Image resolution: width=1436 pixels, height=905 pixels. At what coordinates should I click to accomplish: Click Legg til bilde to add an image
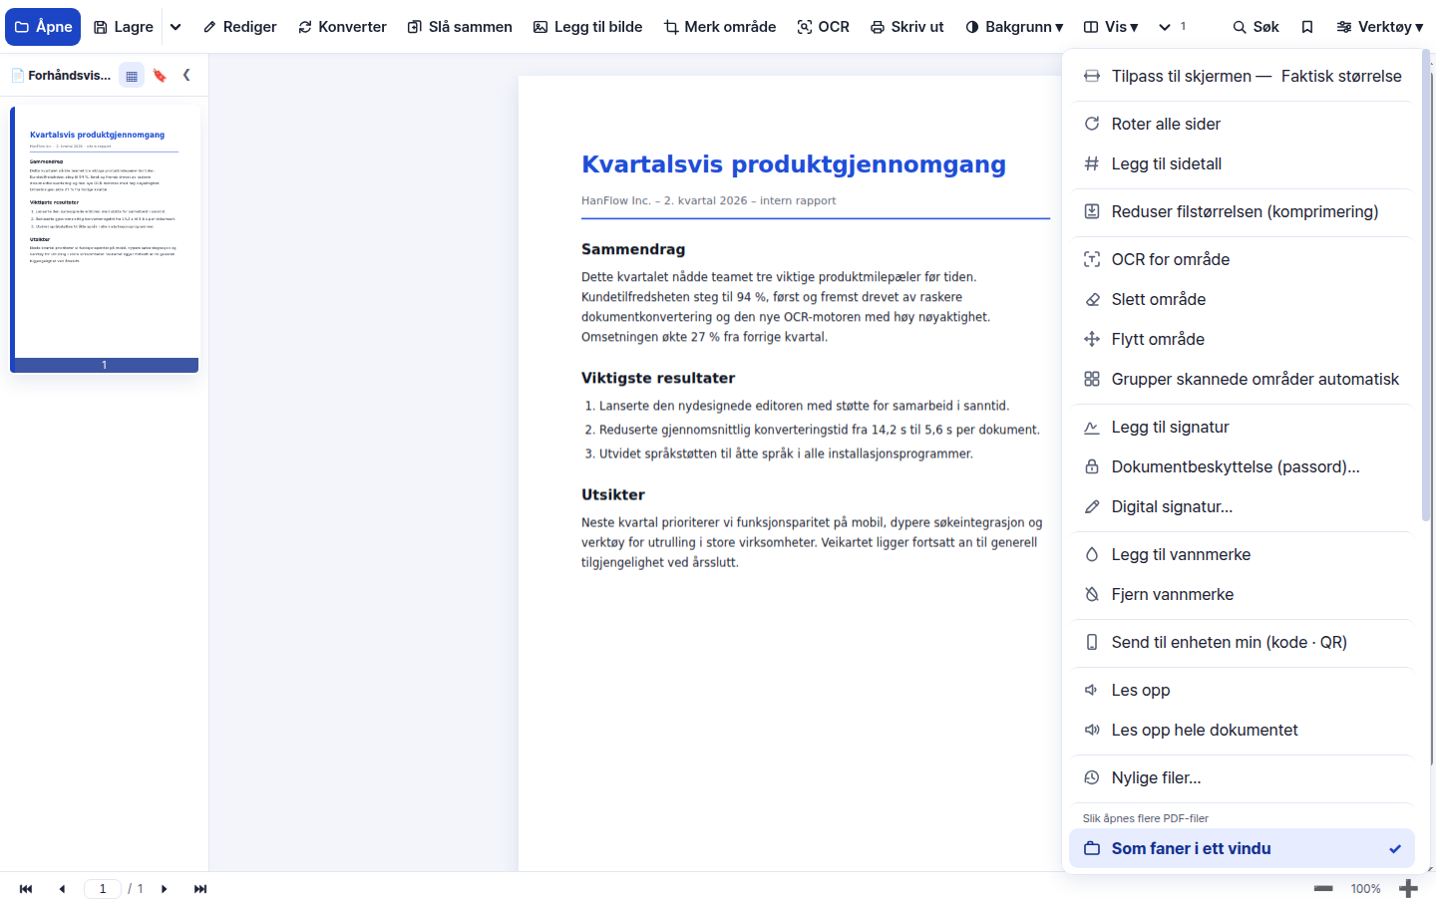587,27
